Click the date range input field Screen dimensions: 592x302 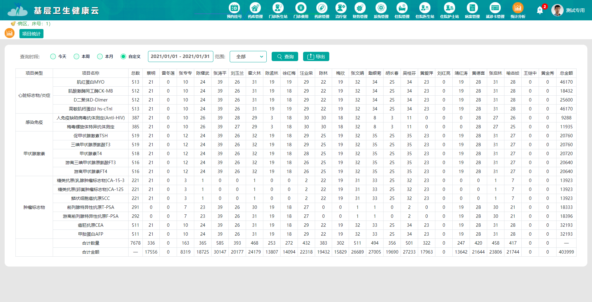pyautogui.click(x=181, y=56)
